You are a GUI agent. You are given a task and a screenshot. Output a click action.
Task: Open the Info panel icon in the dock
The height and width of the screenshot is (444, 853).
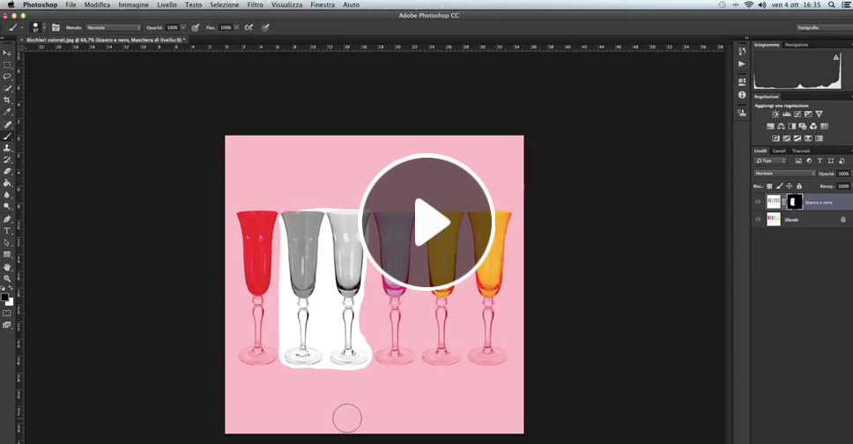741,94
